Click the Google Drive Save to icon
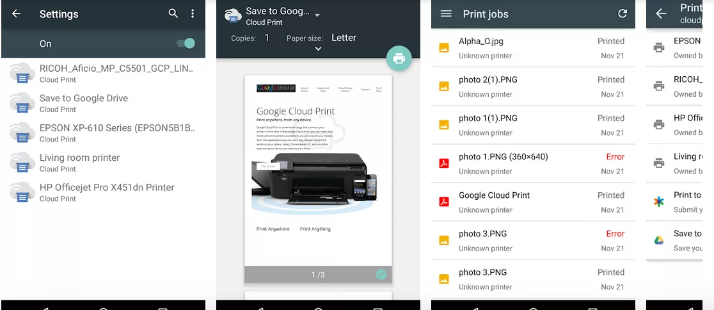This screenshot has width=714, height=310. [x=659, y=240]
